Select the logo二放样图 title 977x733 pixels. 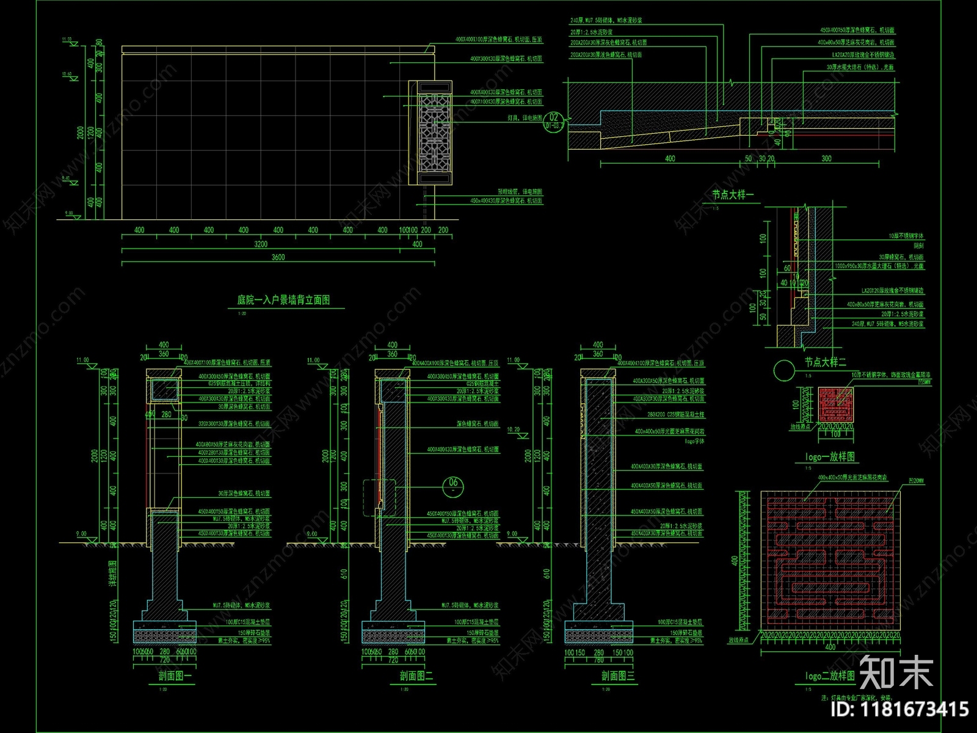coord(829,676)
